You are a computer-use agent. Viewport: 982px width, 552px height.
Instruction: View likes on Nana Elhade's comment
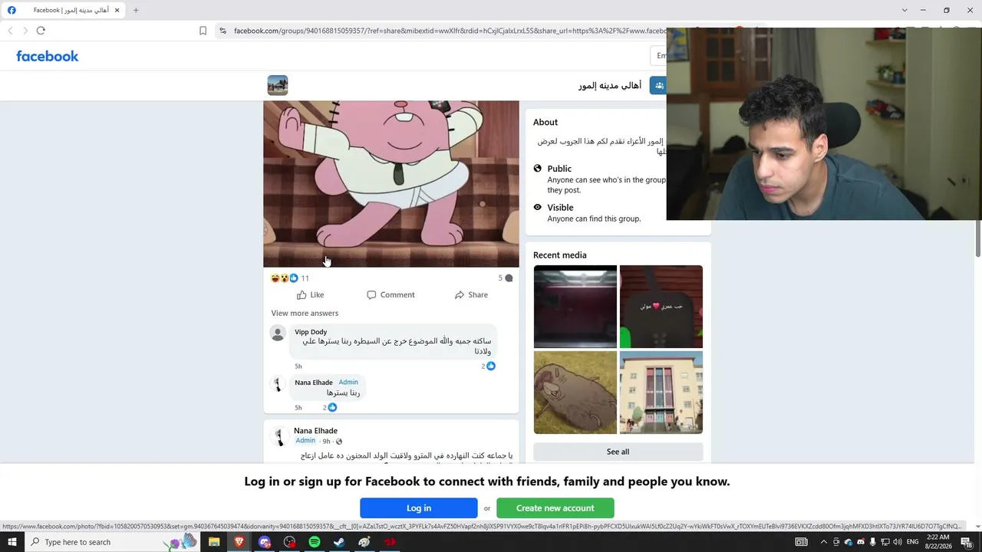point(330,407)
